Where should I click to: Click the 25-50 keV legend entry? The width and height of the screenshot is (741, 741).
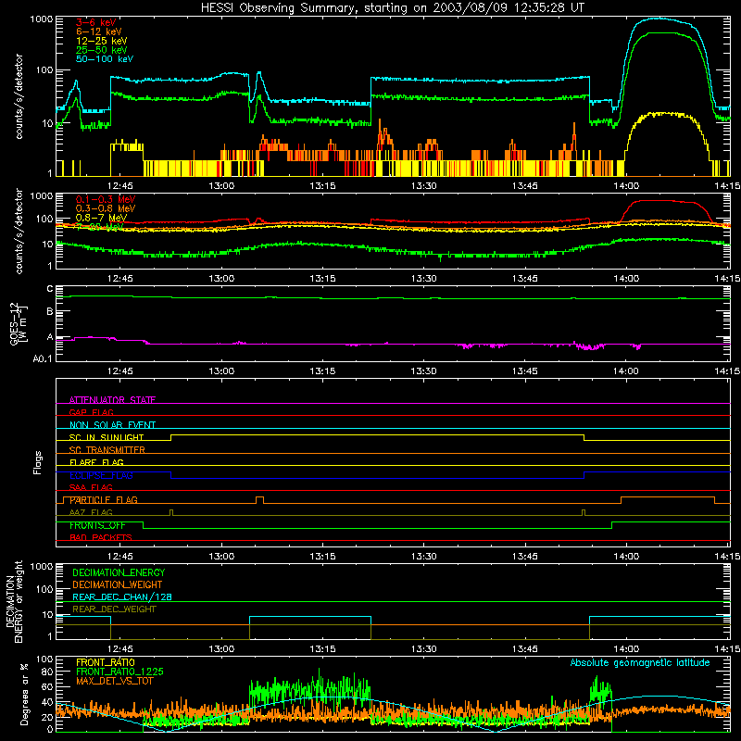tap(102, 50)
